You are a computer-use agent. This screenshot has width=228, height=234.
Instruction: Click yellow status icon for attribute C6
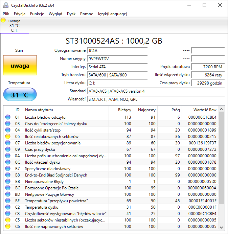click(x=8, y=226)
